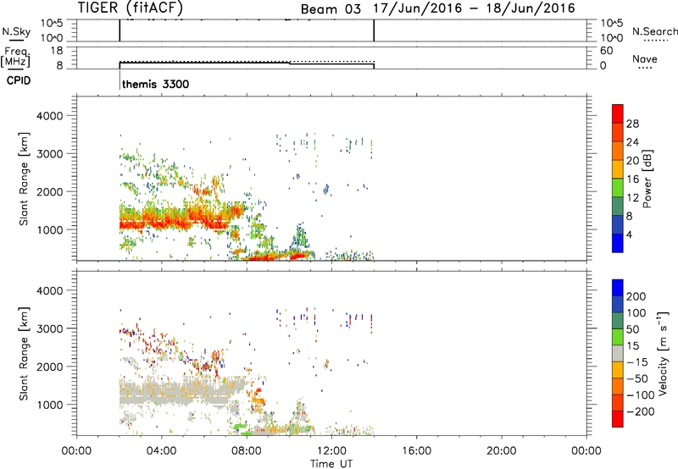Image resolution: width=678 pixels, height=469 pixels.
Task: Click the 'N.Search' legend label
Action: [655, 31]
